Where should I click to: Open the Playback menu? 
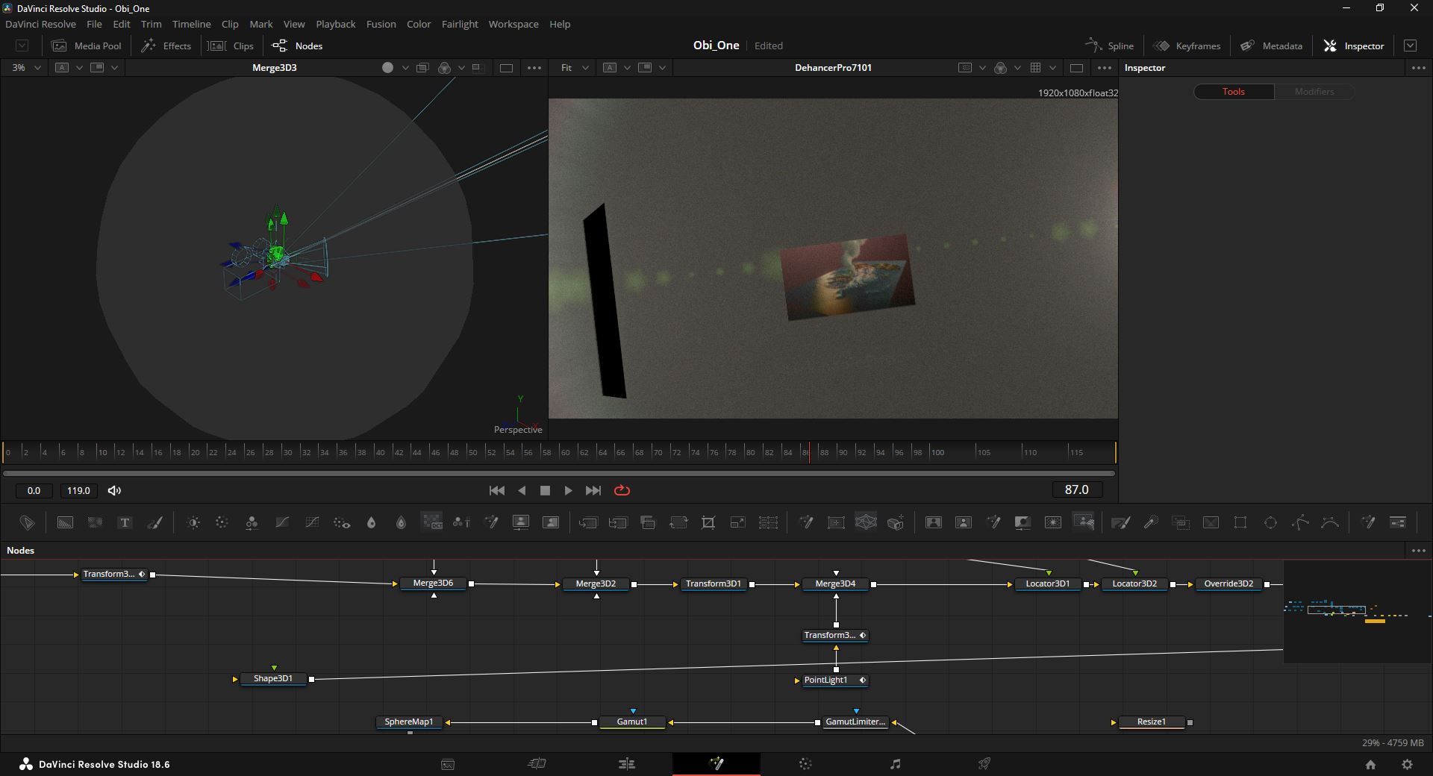[335, 24]
